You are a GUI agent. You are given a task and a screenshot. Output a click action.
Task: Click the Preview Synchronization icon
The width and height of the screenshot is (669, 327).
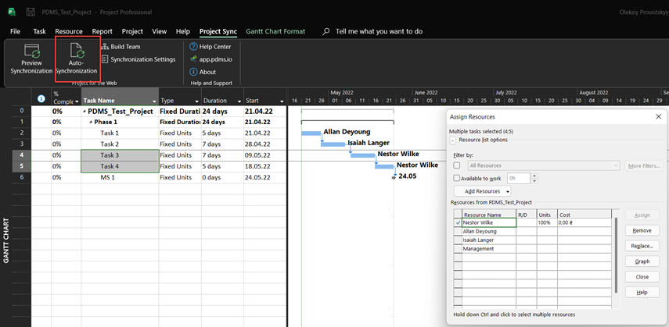(31, 51)
